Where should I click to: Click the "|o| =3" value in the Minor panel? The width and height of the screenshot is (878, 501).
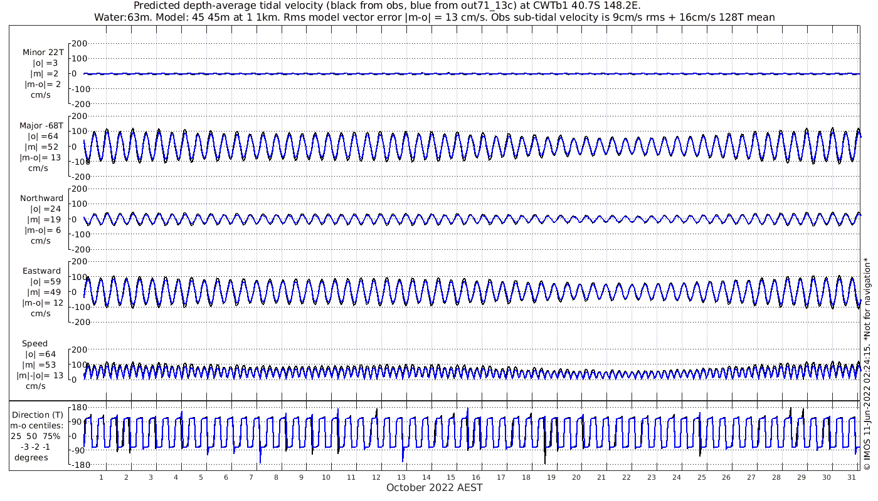click(45, 63)
